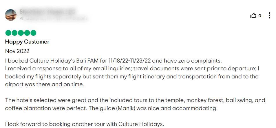
Task: Click the first green rating bubble
Action: tap(8, 33)
